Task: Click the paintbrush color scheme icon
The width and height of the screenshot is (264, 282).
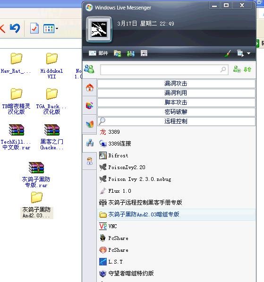Action: coord(228,53)
